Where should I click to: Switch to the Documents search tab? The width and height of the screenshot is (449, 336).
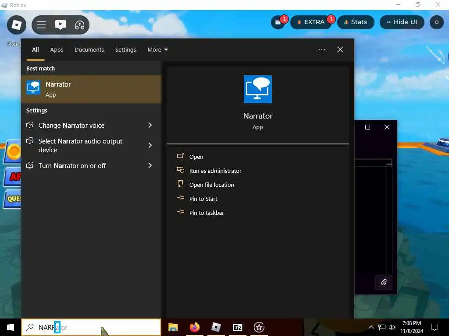coord(89,50)
